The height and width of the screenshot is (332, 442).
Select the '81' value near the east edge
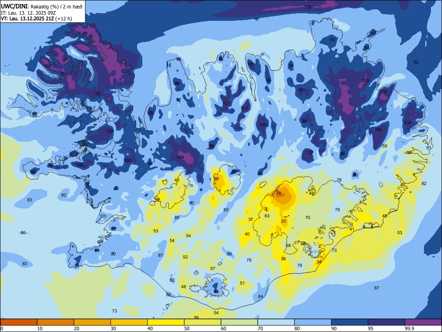pyautogui.click(x=429, y=148)
